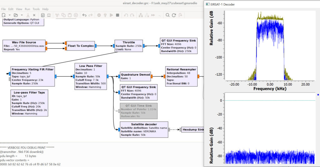Click the New flowgraph icon
320x167 pixels.
coord(4,15)
